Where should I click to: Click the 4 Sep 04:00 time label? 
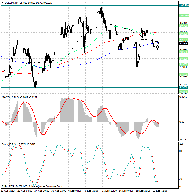click(x=75, y=191)
